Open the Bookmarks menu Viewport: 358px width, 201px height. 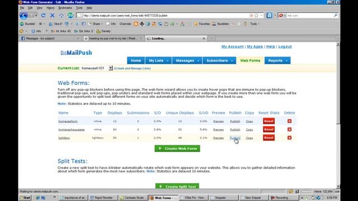point(65,8)
